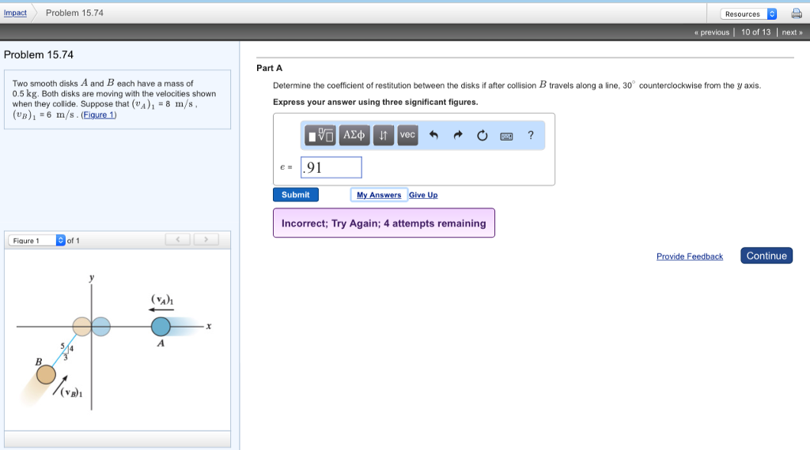Open the My Answers link
Screen dimensions: 810x450
pyautogui.click(x=379, y=195)
